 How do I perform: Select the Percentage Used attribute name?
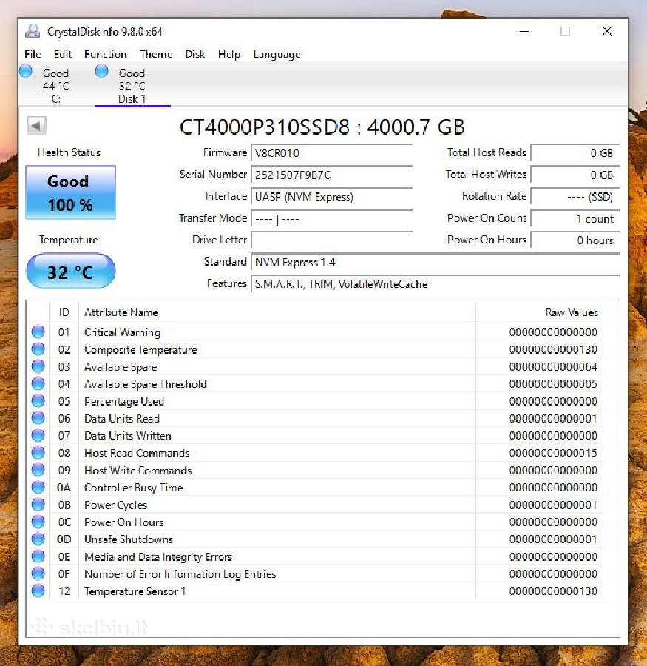click(124, 401)
